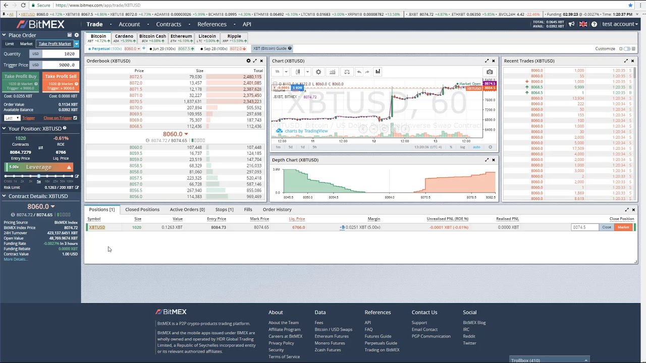Viewport: 646px width, 363px height.
Task: Click the Trigger Price input field
Action: tap(60, 65)
